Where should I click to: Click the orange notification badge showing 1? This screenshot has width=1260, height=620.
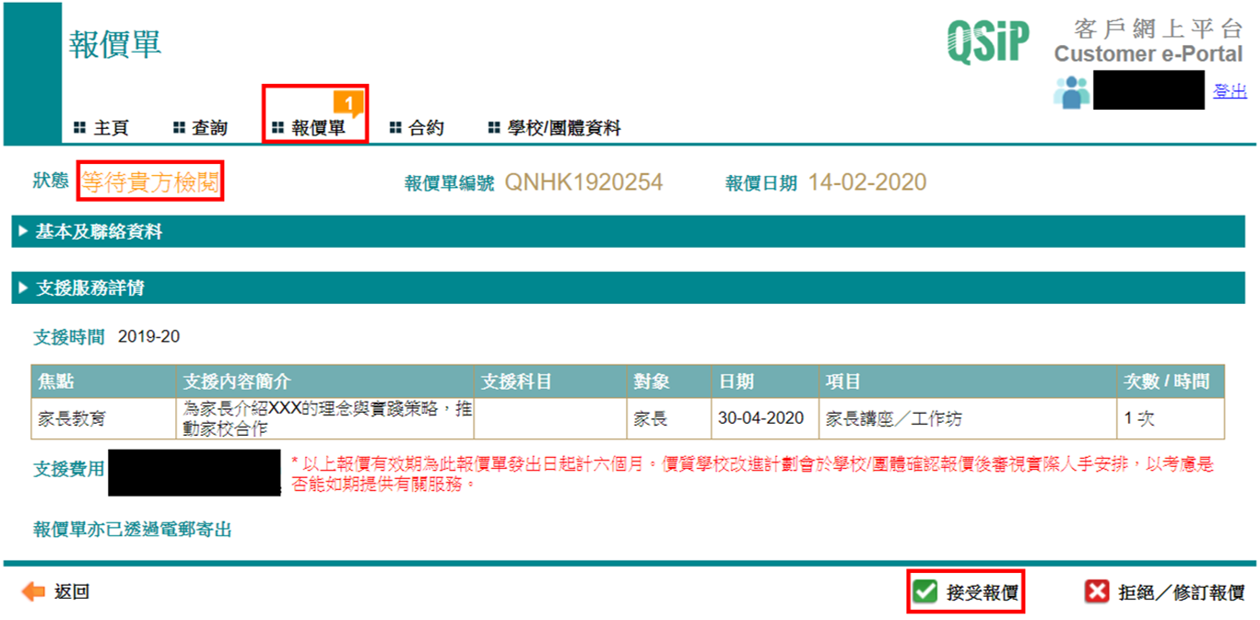348,102
